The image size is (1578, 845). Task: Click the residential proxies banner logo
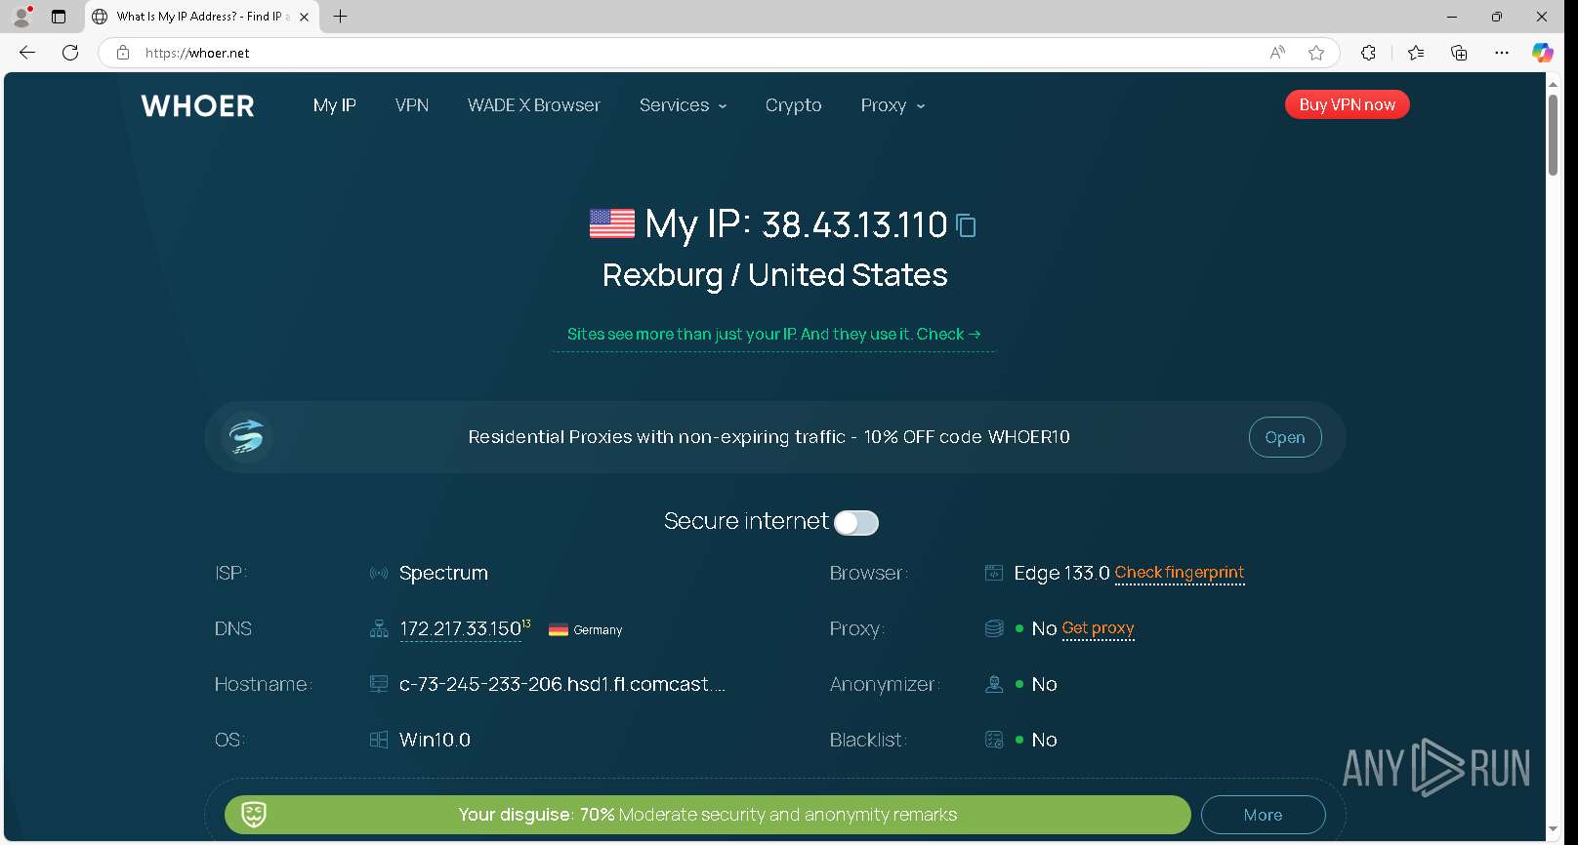[246, 436]
